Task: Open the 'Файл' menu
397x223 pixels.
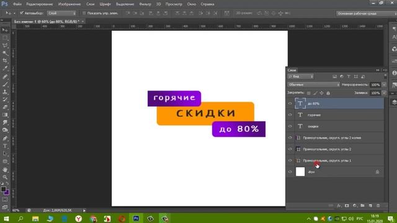Action: (x=17, y=4)
